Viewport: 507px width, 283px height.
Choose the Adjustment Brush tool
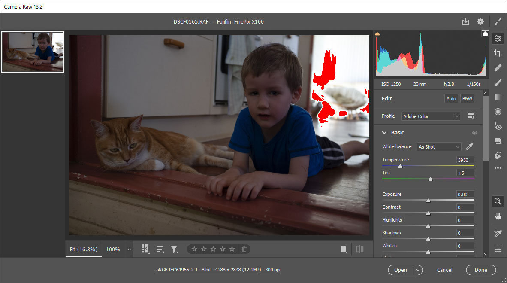point(498,82)
